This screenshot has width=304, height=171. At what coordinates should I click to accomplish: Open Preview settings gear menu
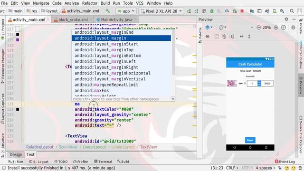point(286,19)
